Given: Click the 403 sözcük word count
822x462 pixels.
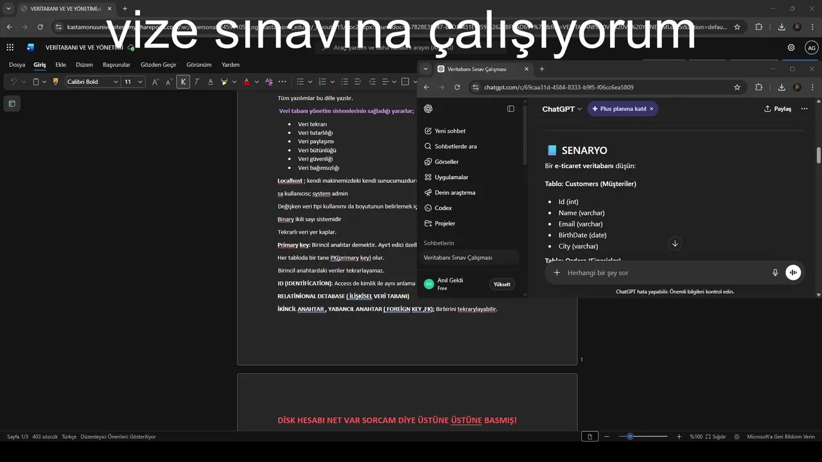Looking at the screenshot, I should click(x=45, y=436).
